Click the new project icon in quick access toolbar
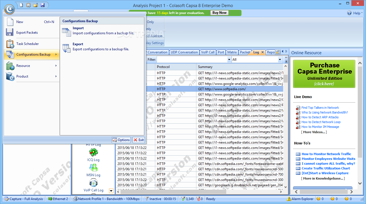Viewport: 366px width, 204px height. [x=22, y=5]
